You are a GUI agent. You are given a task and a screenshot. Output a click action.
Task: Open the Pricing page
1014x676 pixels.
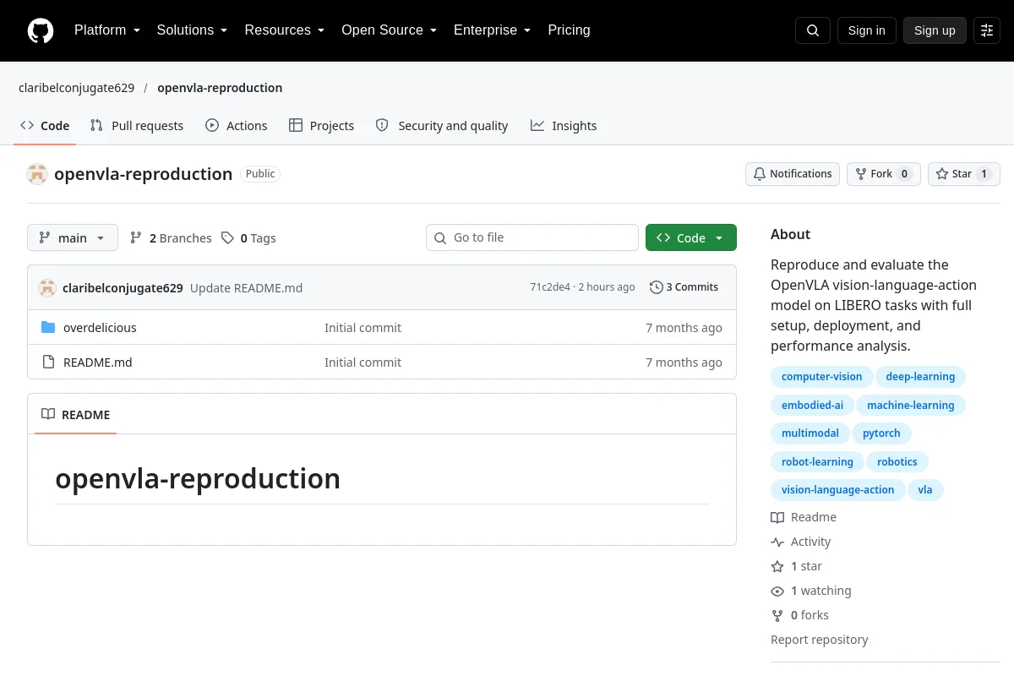[x=569, y=30]
